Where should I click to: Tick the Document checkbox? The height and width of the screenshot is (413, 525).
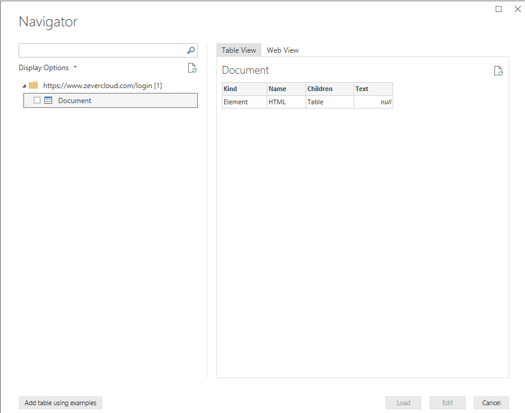point(37,100)
